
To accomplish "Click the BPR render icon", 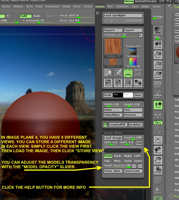I will [x=158, y=30].
